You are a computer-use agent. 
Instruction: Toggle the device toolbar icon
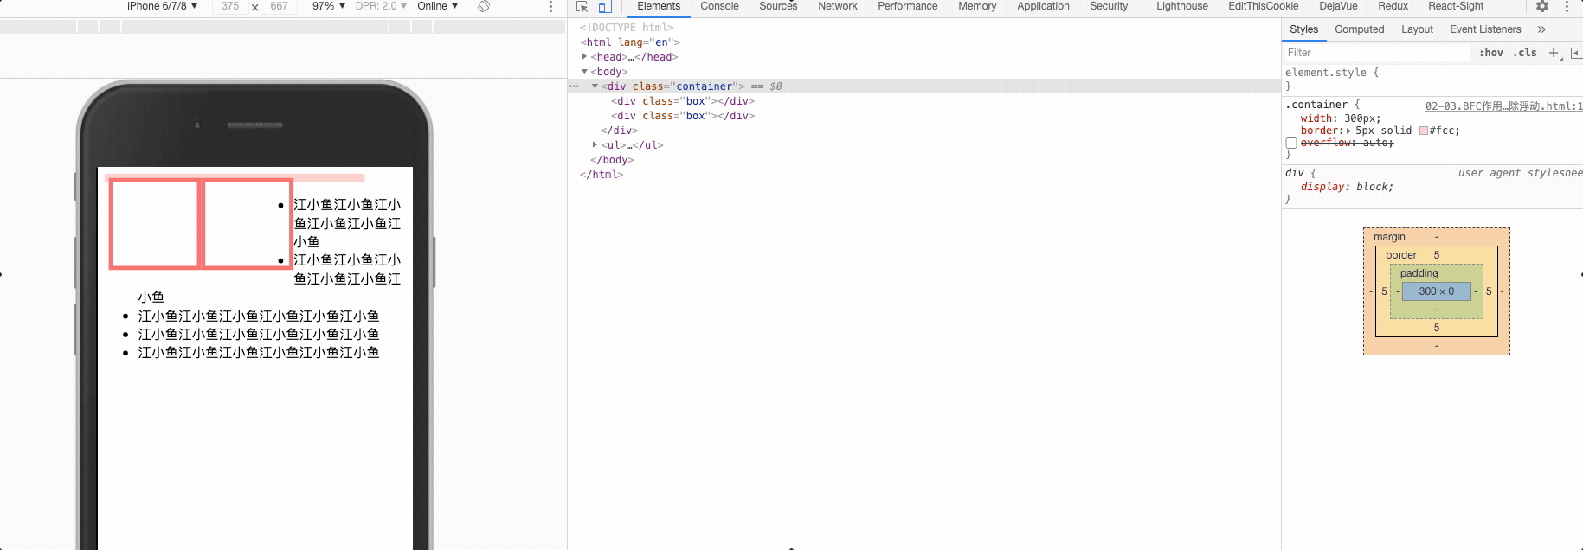pyautogui.click(x=605, y=6)
